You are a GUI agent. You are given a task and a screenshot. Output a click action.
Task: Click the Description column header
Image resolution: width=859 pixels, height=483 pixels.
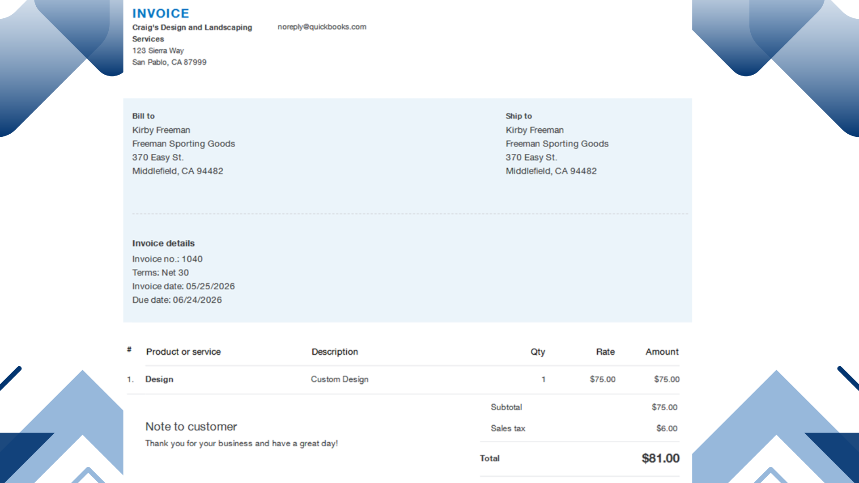pyautogui.click(x=335, y=352)
